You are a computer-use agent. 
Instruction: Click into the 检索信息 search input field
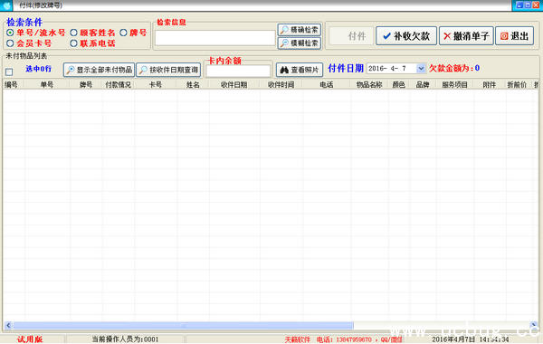pos(214,38)
